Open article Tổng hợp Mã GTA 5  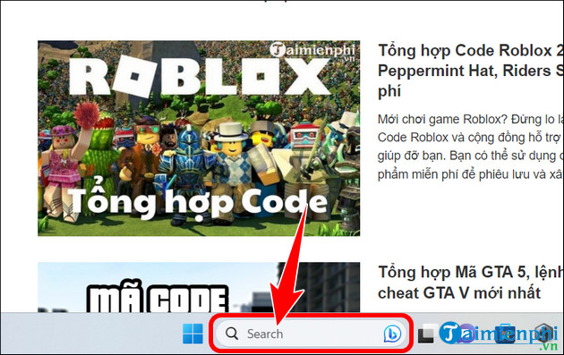(x=471, y=283)
